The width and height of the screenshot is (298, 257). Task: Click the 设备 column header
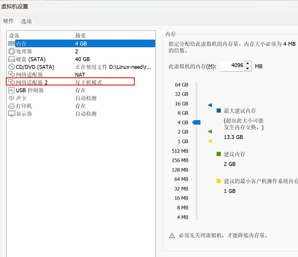(40, 35)
